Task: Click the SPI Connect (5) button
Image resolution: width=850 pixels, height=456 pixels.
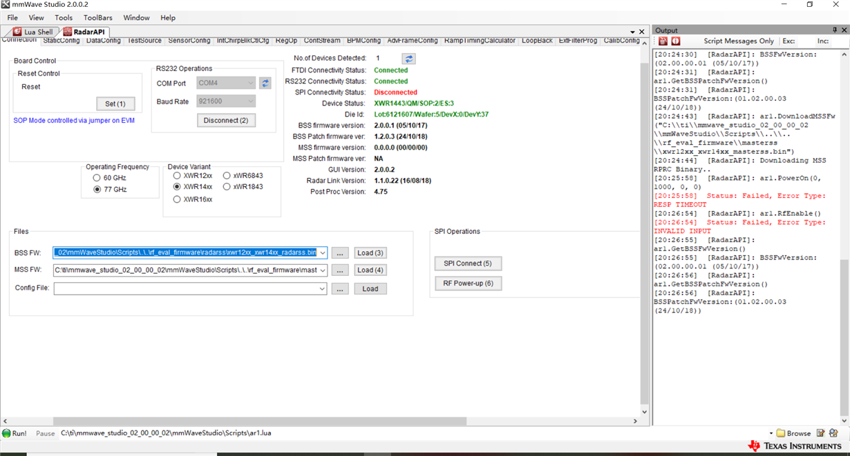Action: point(468,264)
